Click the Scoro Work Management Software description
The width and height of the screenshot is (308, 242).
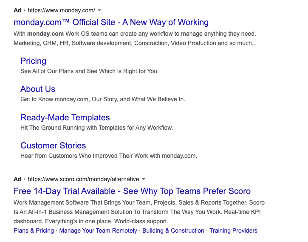tap(139, 212)
